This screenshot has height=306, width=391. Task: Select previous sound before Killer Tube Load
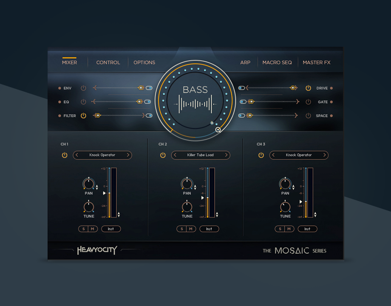click(175, 155)
